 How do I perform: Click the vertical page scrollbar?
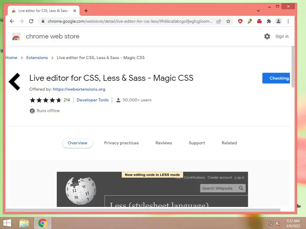(293, 67)
